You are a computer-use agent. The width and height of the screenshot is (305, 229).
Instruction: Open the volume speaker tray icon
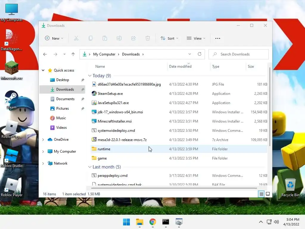tap(276, 222)
